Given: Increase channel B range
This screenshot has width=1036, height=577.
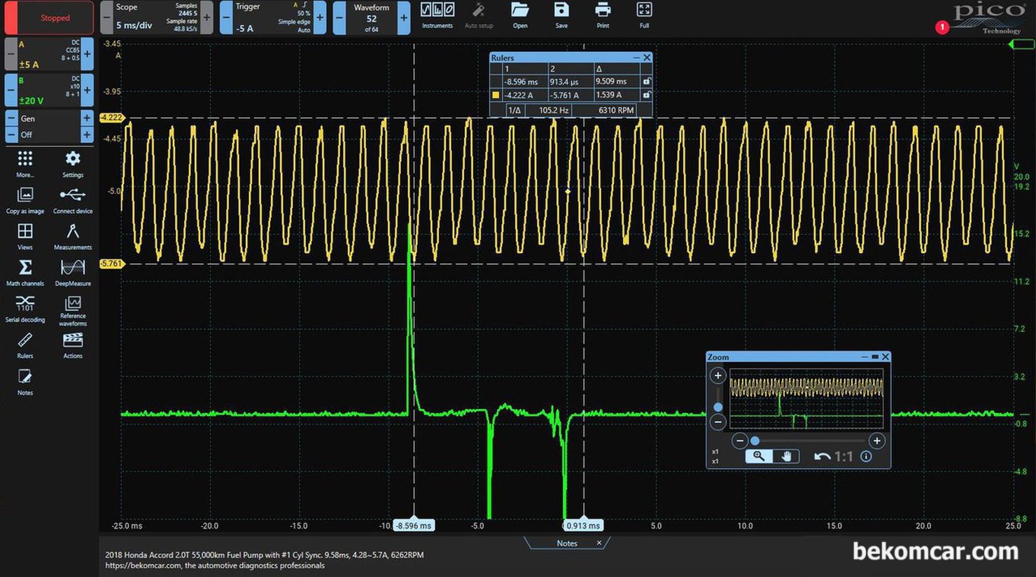Looking at the screenshot, I should tap(87, 90).
